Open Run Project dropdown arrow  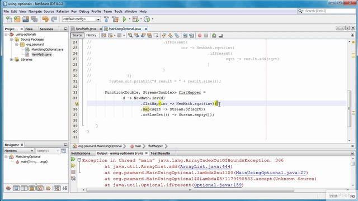[x=129, y=20]
